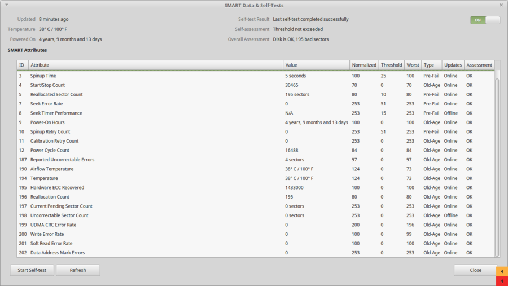The height and width of the screenshot is (286, 508).
Task: Select the Reallocated Sector Count row
Action: [x=256, y=95]
